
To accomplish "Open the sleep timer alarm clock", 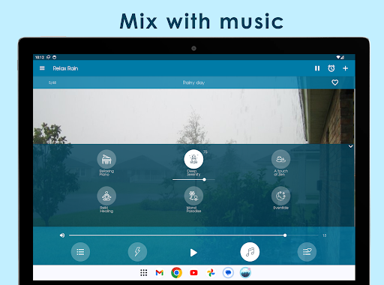I will pos(331,68).
